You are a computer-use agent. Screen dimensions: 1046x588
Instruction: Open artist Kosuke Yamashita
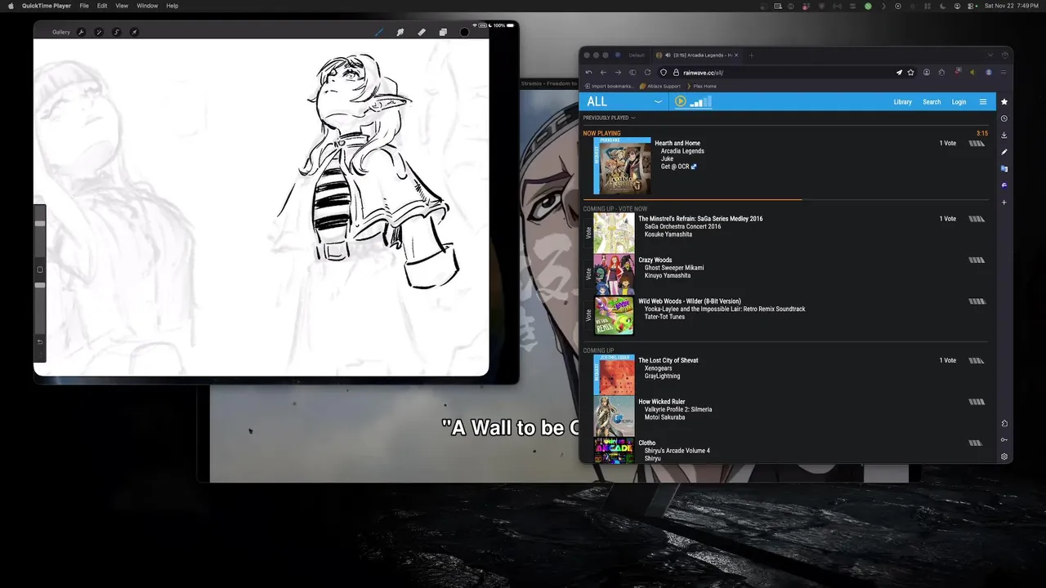[668, 234]
